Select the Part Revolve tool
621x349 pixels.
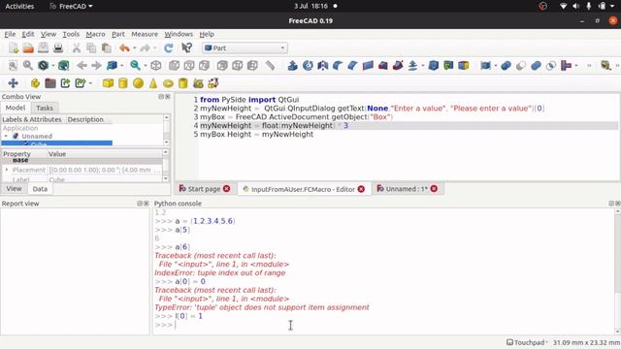click(308, 65)
